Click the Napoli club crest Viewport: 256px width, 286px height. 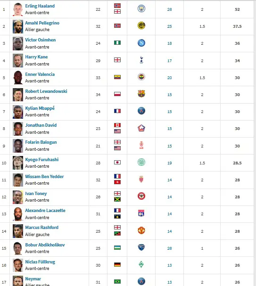[141, 43]
